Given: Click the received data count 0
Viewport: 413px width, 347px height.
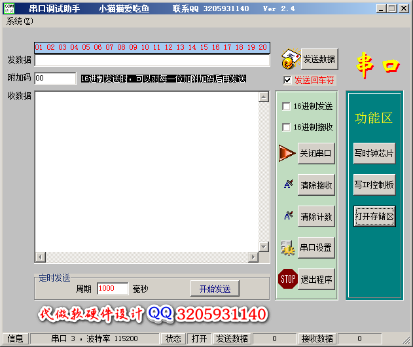Looking at the screenshot, I should pyautogui.click(x=359, y=338).
